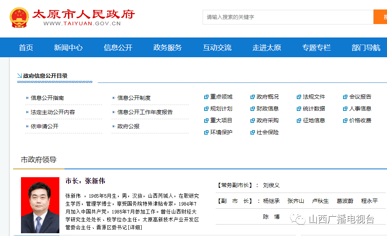Click the icon beside 人事信息
Image resolution: width=387 pixels, height=236 pixels.
click(345, 109)
